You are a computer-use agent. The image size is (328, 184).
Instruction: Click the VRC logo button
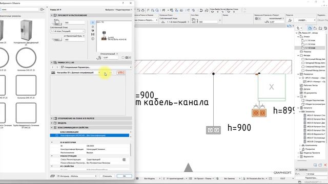pyautogui.click(x=121, y=73)
